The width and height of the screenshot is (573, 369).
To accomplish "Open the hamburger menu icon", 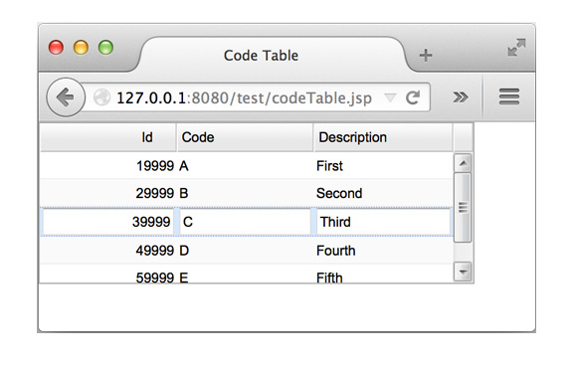I will [x=509, y=96].
